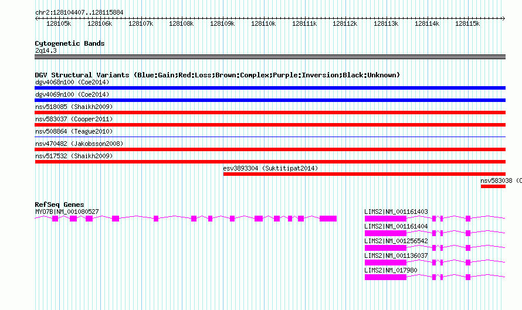Image resolution: width=522 pixels, height=310 pixels.
Task: Click the short nsv583038 red variant bar
Action: (493, 186)
